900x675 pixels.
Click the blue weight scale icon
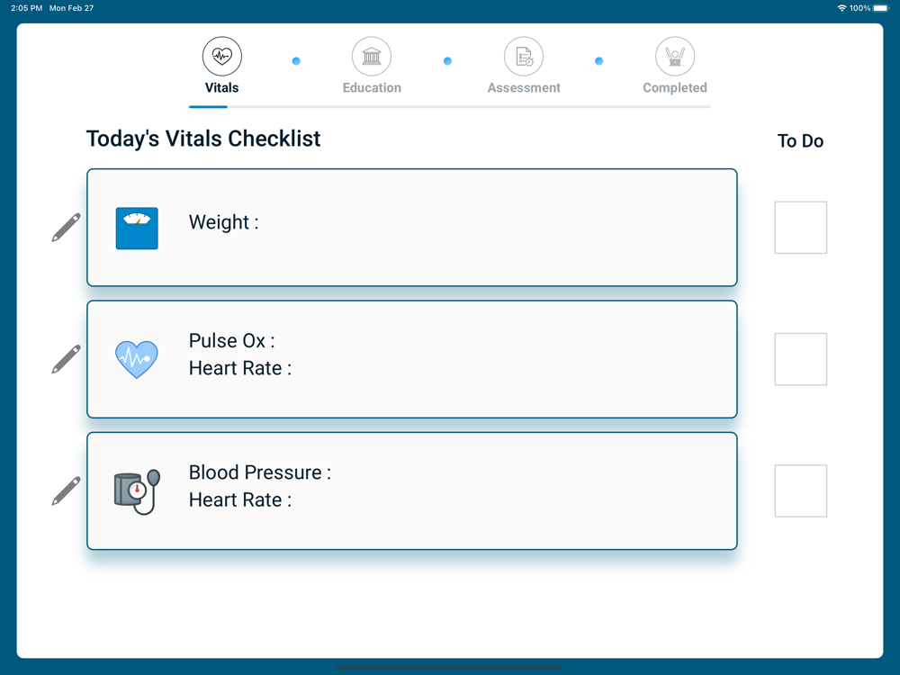pyautogui.click(x=137, y=229)
